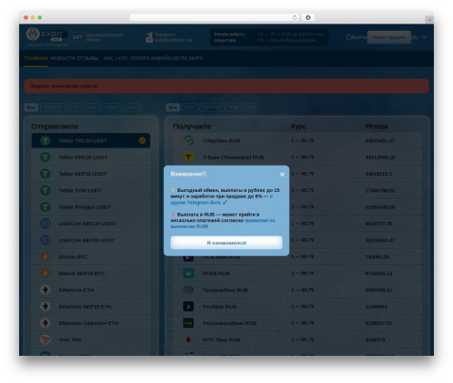The image size is (453, 383).
Task: Select Сбербанк RUB text
Action: 221,140
